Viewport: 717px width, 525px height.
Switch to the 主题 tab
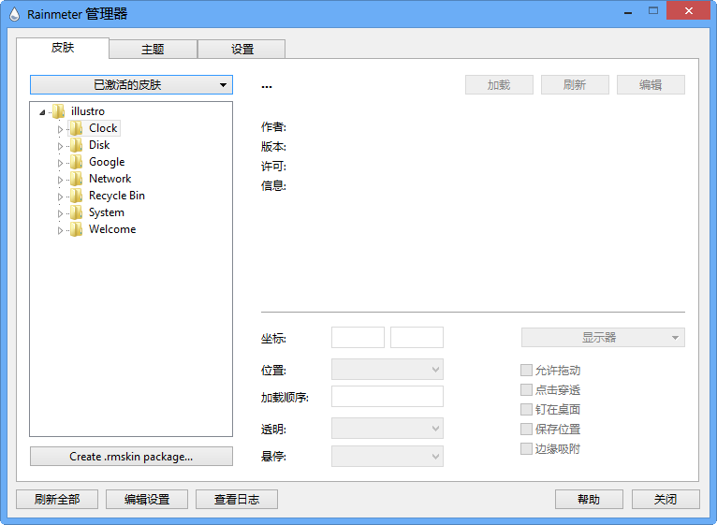pos(153,49)
